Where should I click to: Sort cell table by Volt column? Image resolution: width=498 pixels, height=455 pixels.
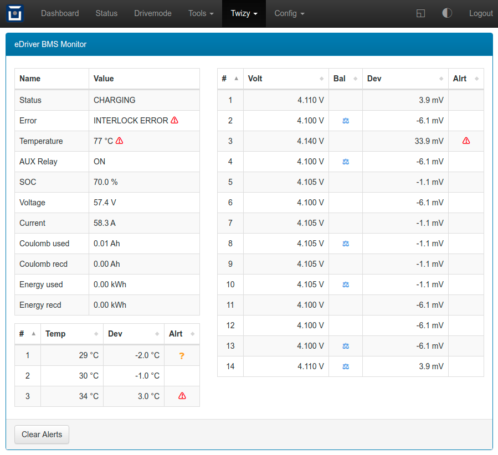[286, 79]
